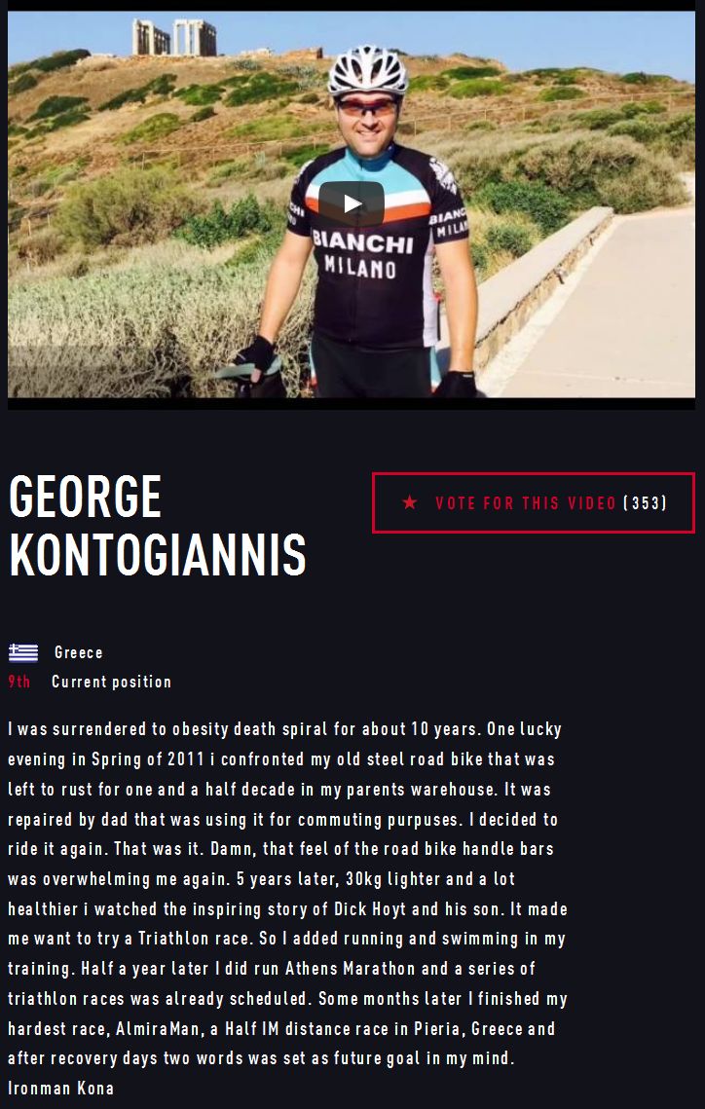The width and height of the screenshot is (705, 1109).
Task: Click the red 9th position indicator
Action: coord(19,682)
